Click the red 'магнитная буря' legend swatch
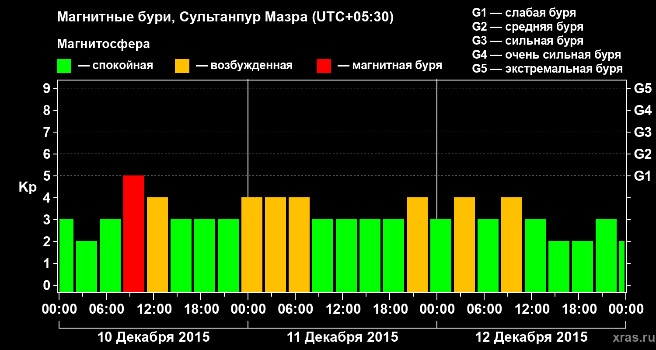 [324, 66]
